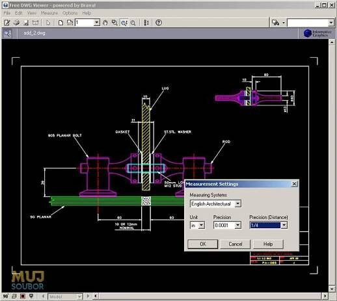The image size is (337, 301).
Task: Click the 10 OR 12mm NOMINAL label
Action: [126, 226]
